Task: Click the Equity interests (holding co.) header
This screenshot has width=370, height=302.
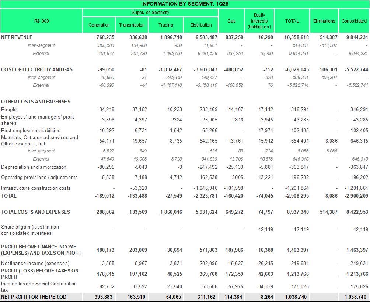Action: click(x=259, y=21)
